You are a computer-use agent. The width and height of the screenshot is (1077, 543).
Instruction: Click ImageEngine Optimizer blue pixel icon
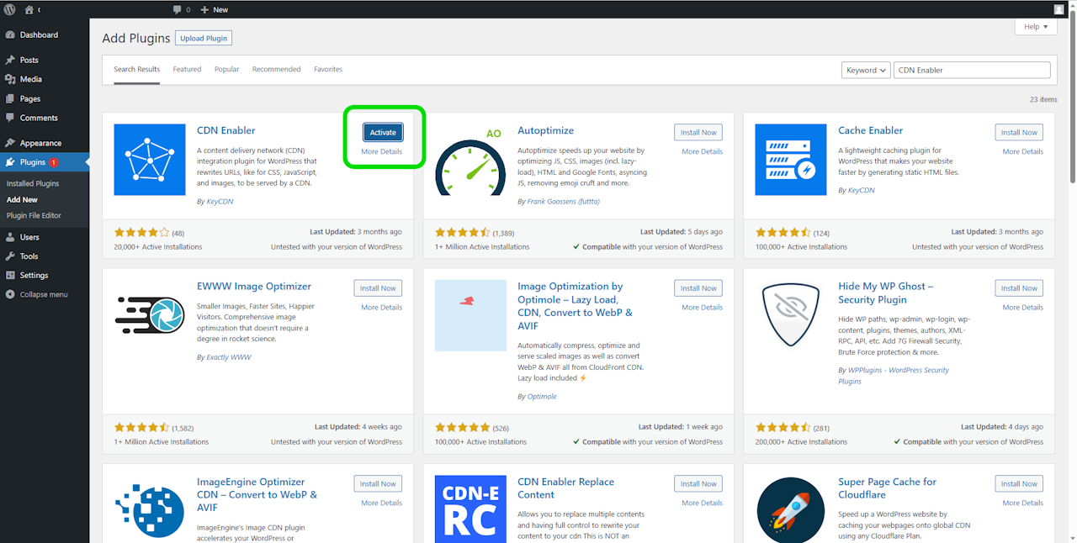tap(150, 509)
